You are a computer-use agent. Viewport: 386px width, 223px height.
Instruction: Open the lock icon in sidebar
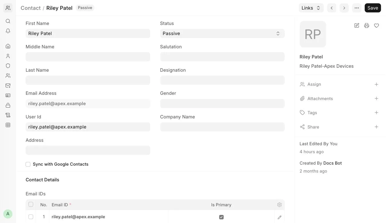8,105
